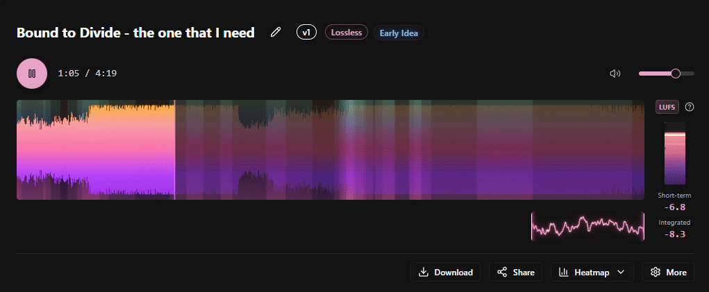
Task: Click the vertical loudness level meter
Action: (674, 153)
